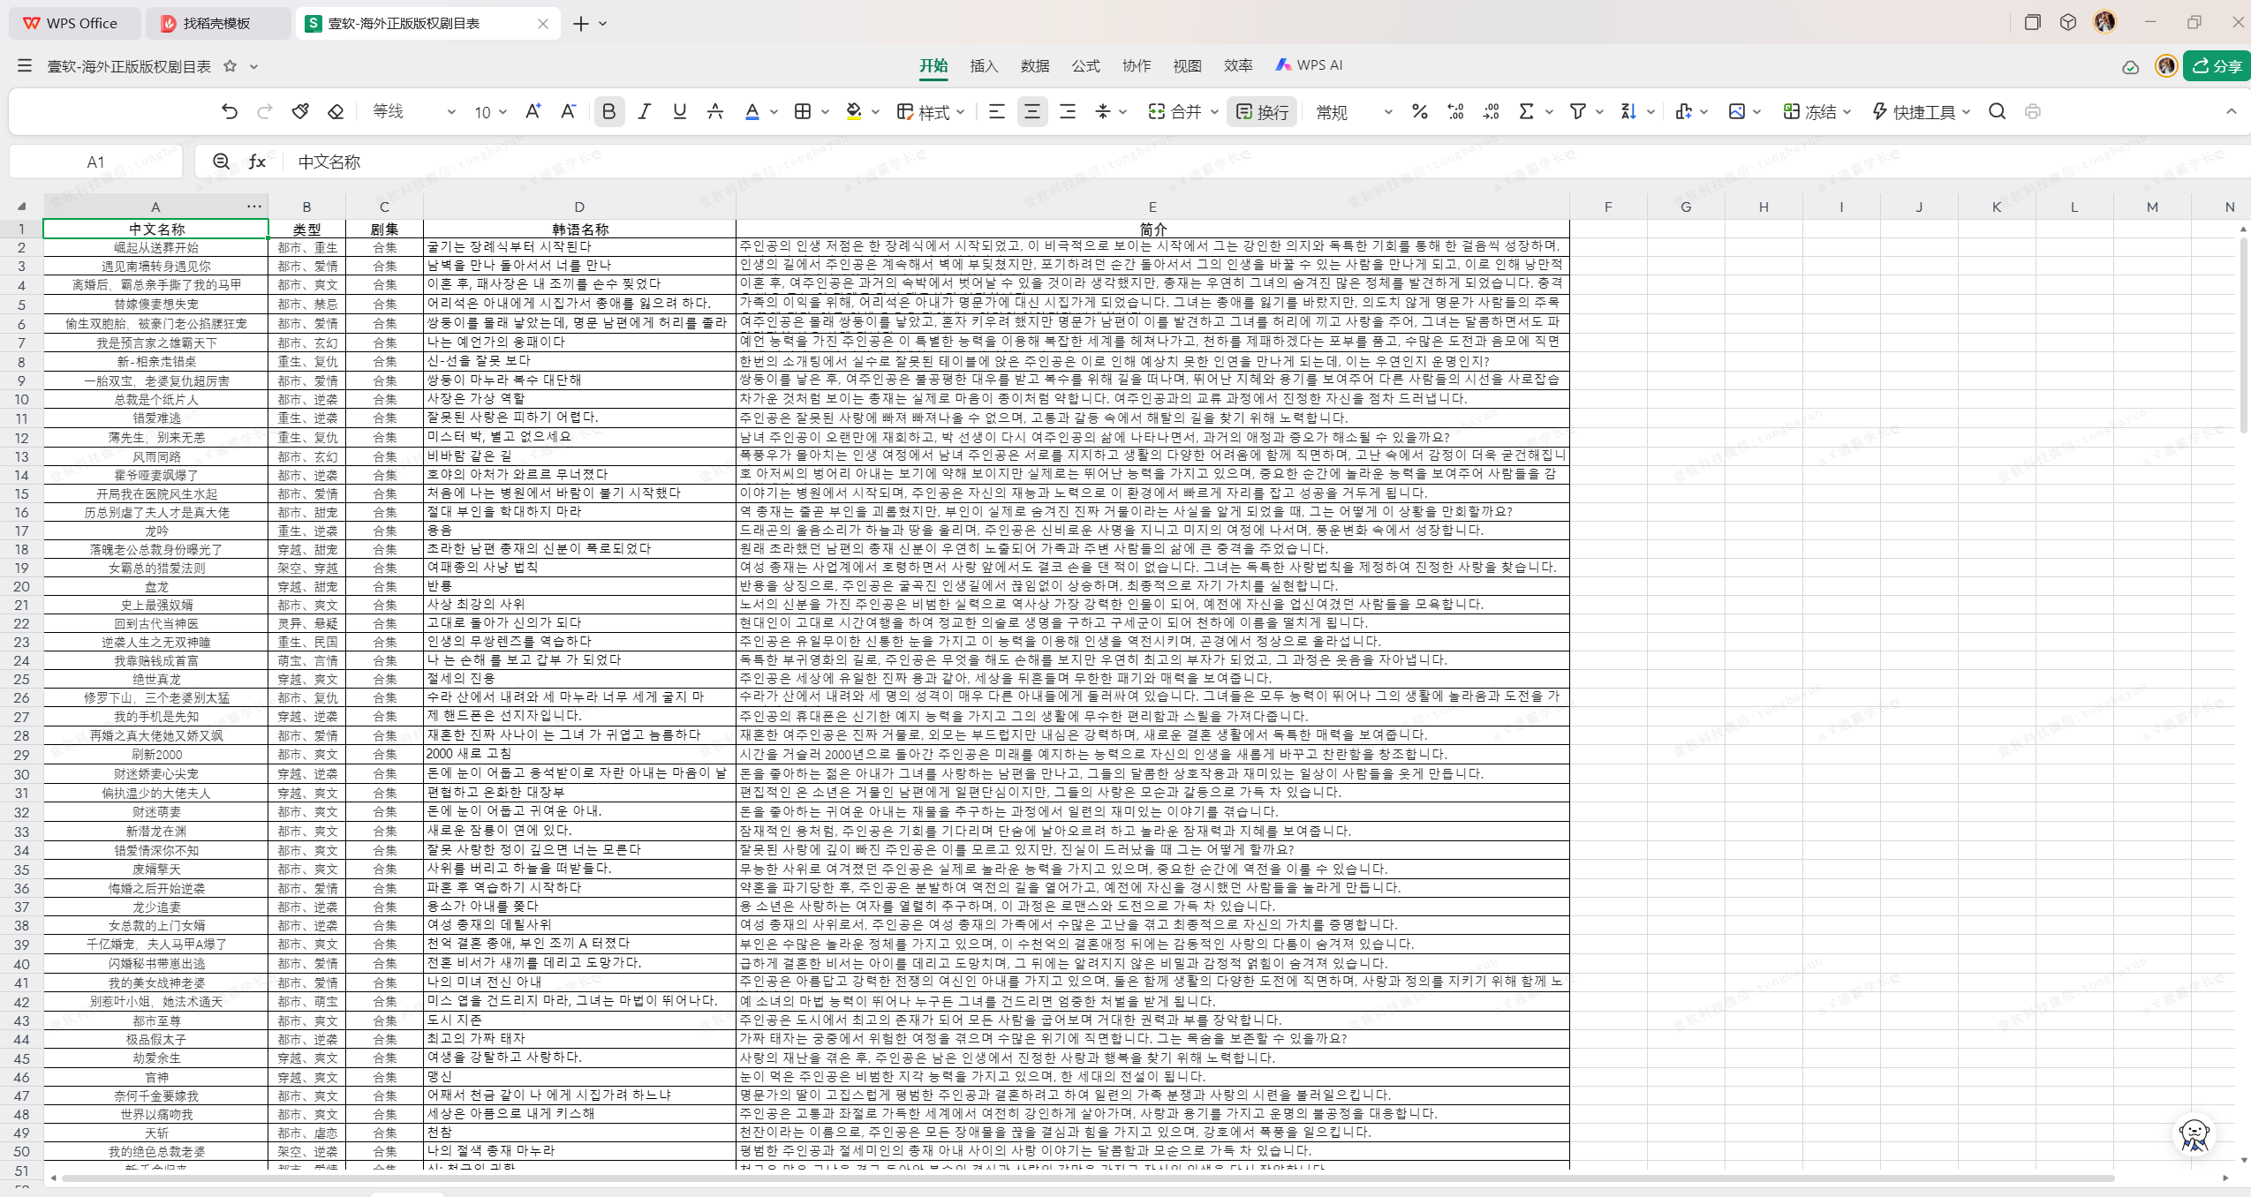The width and height of the screenshot is (2251, 1197).
Task: Click the A1 cell name box
Action: 95,162
